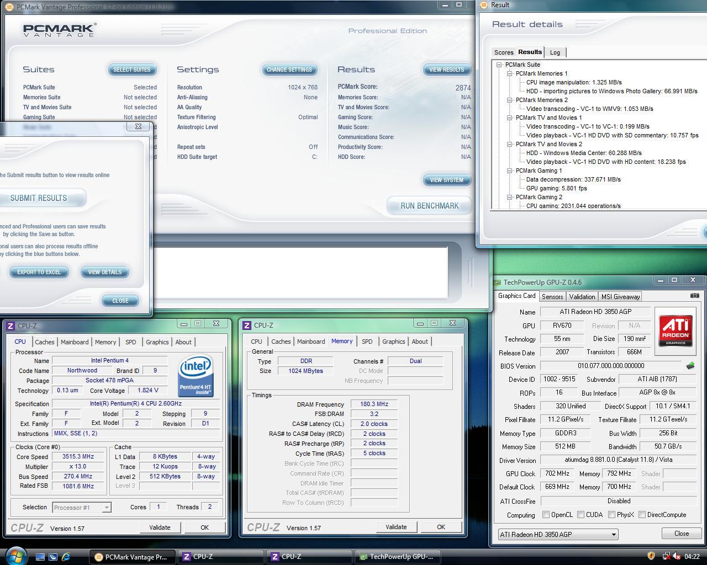
Task: Collapse PCMark Gaming 1 node
Action: point(510,170)
